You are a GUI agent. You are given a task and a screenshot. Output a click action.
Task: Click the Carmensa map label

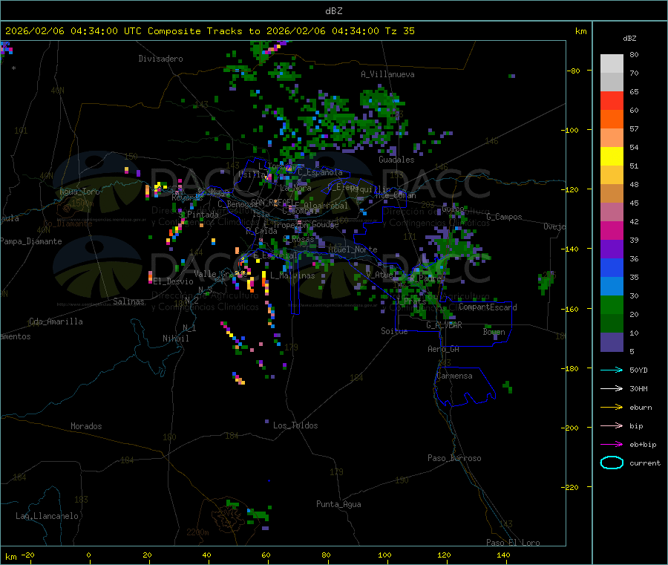(454, 376)
